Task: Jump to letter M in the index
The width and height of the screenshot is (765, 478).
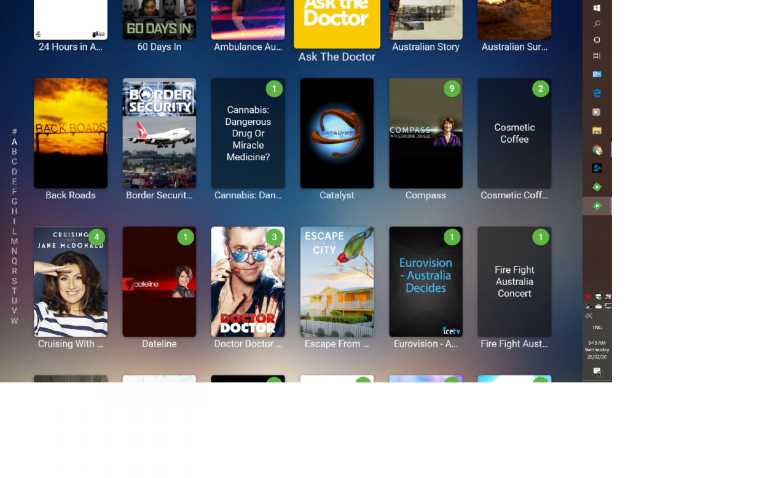Action: click(x=14, y=241)
